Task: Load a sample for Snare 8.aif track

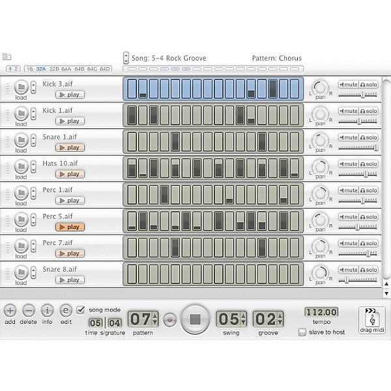Action: [x=22, y=272]
